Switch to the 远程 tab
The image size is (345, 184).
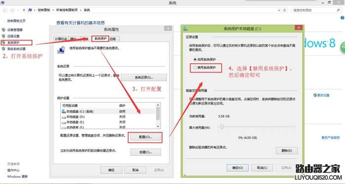click(x=113, y=39)
